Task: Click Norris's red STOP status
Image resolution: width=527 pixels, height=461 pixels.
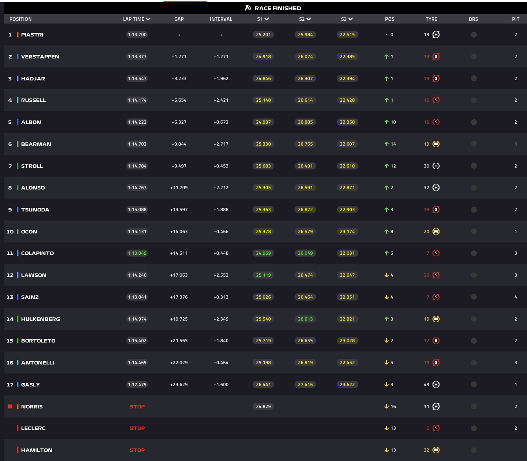Action: pyautogui.click(x=137, y=406)
